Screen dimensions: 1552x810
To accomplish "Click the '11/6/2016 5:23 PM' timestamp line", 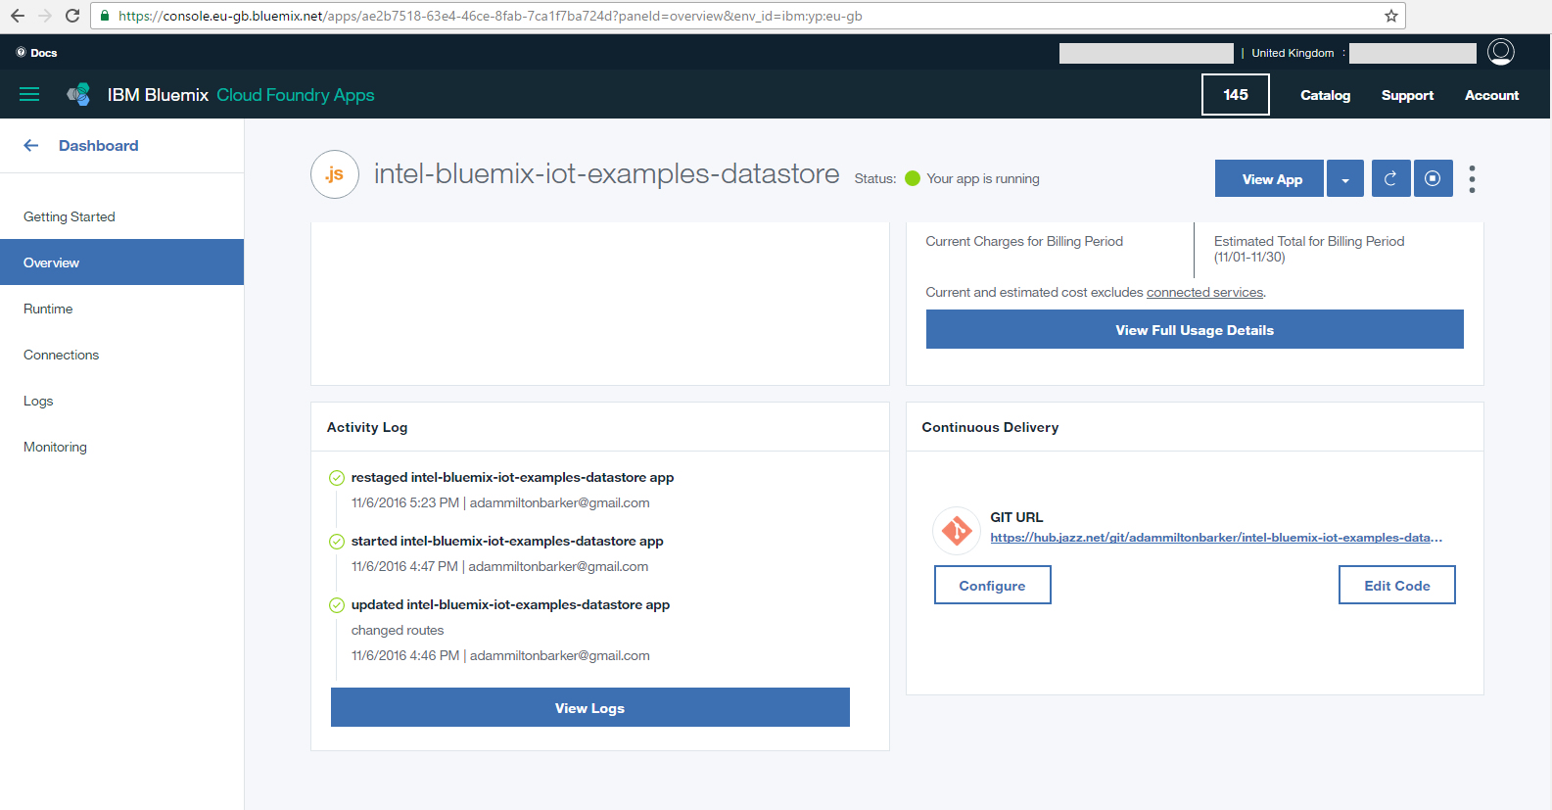I will [x=500, y=502].
